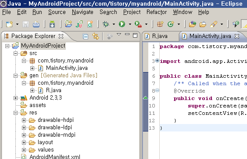The image size is (247, 159).
Task: Expand R.java in Package Explorer tree
Action: pyautogui.click(x=32, y=90)
